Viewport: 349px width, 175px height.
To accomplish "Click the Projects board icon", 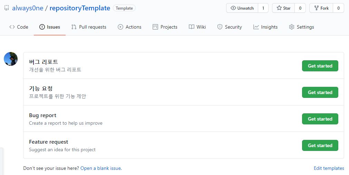I will point(155,27).
